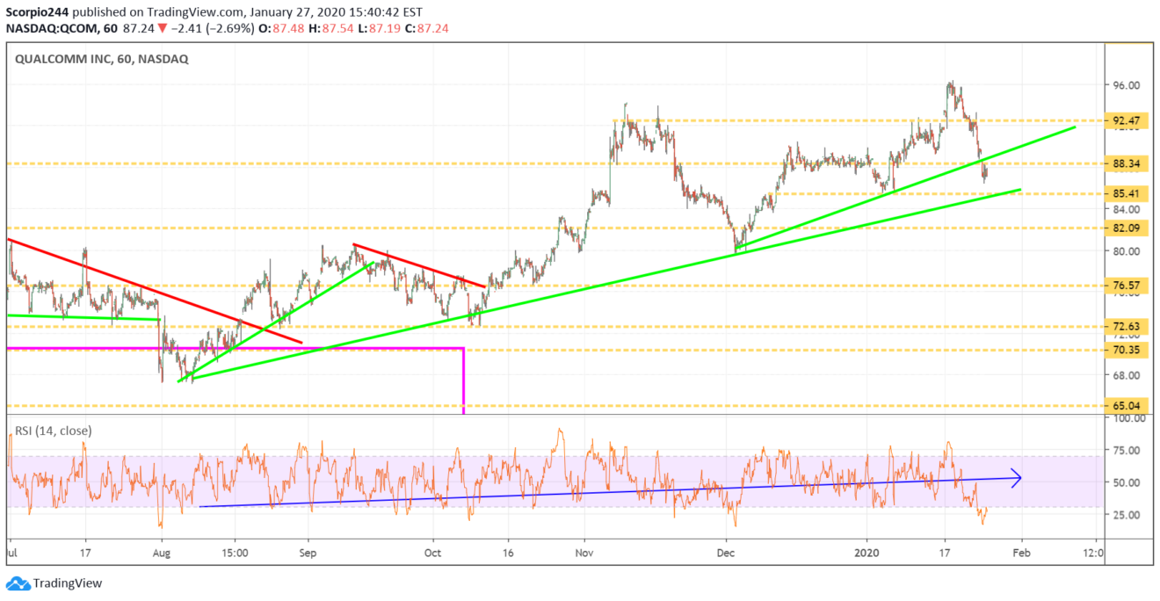1160x601 pixels.
Task: Click the Aug label on time axis
Action: pyautogui.click(x=162, y=555)
